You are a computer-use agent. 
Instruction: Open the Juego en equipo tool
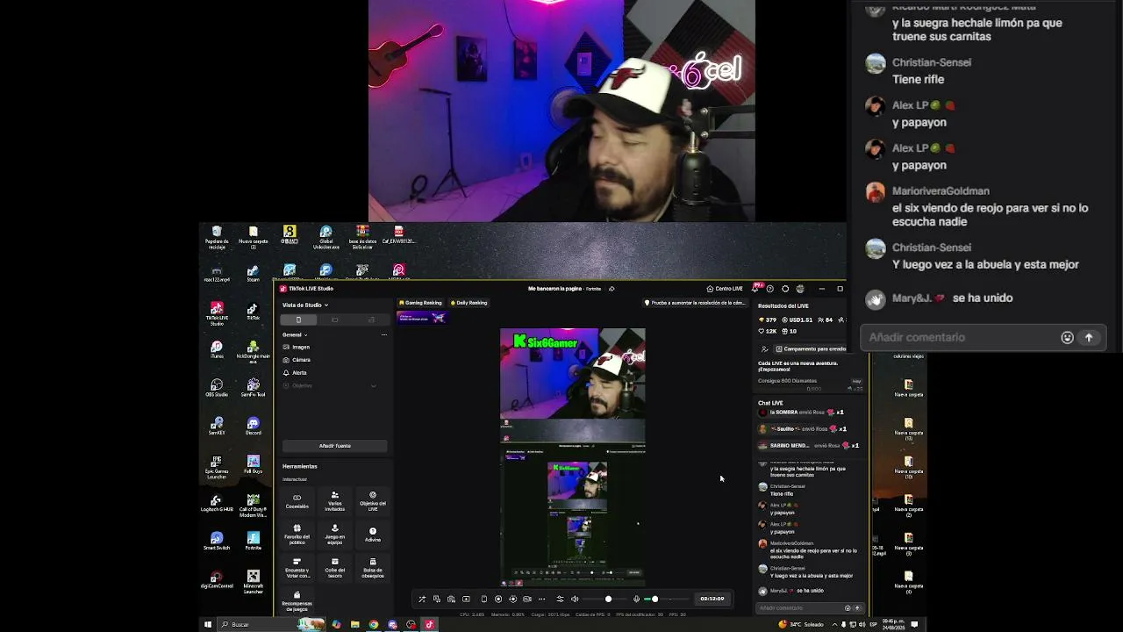click(334, 534)
